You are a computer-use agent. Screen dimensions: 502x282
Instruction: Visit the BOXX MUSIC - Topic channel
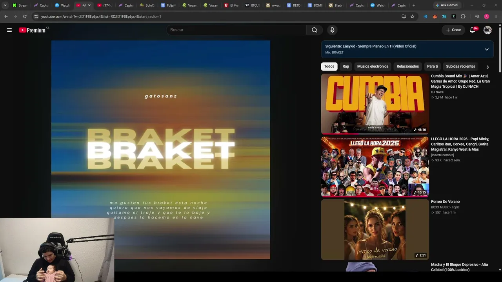(445, 207)
